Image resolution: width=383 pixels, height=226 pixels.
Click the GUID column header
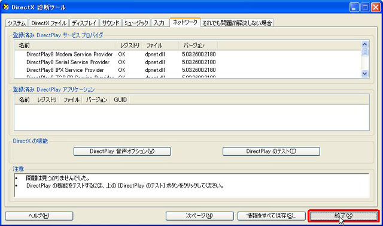coord(120,100)
